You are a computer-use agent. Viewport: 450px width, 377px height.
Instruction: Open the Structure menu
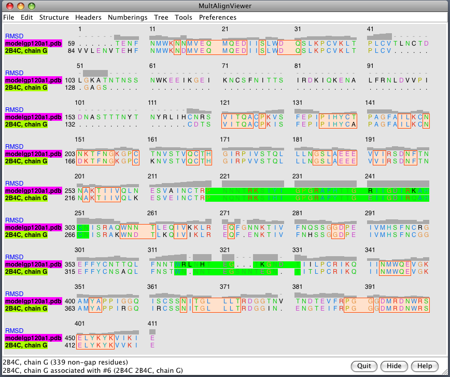point(54,17)
